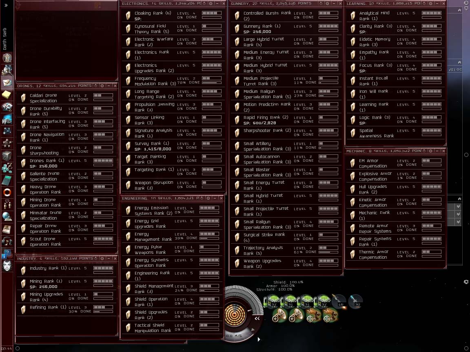The image size is (470, 352).
Task: Click the 00:44 clock at bottom left
Action: [7, 348]
